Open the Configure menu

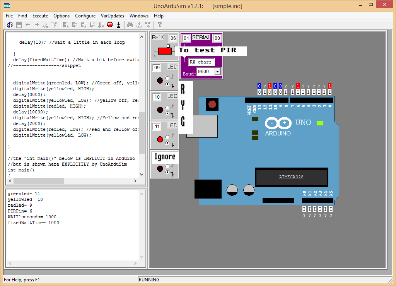tap(85, 16)
